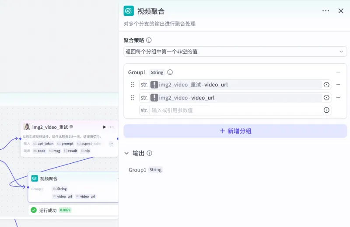350x227 pixels.
Task: Click the green 运行成功 check icon
Action: point(34,210)
